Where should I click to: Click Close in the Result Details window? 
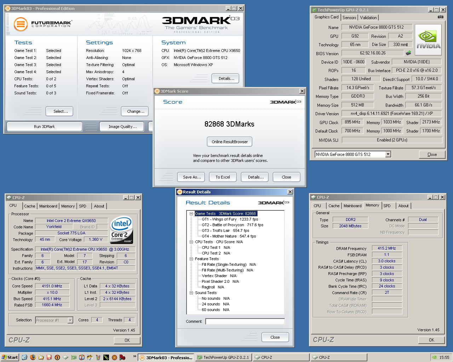pos(275,337)
